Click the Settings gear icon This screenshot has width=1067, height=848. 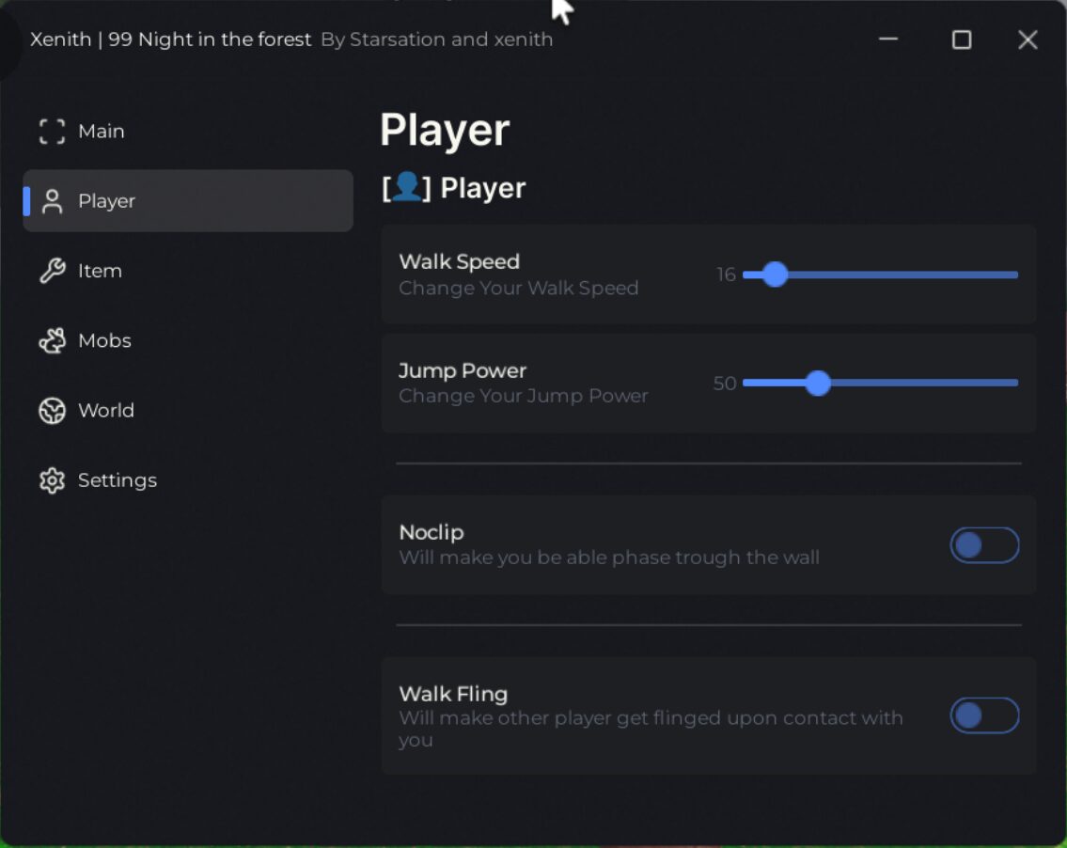click(52, 480)
